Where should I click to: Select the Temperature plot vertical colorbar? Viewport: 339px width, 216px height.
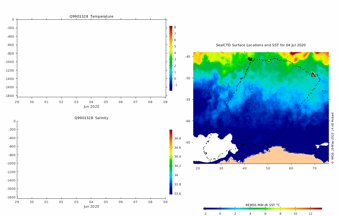coord(171,58)
